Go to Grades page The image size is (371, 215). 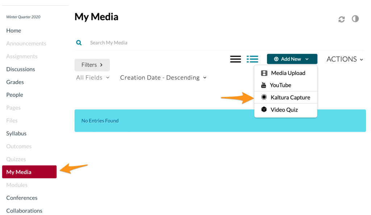[x=15, y=82]
